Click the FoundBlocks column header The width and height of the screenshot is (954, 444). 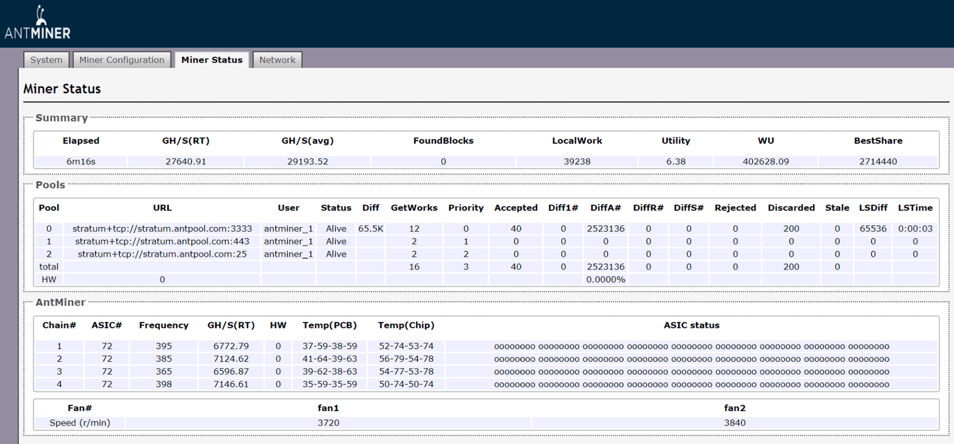click(x=444, y=141)
